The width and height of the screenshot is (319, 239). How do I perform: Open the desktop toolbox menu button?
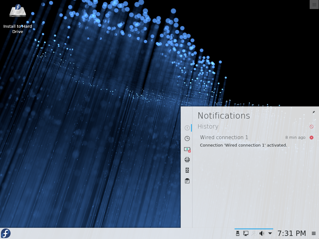tap(314, 4)
